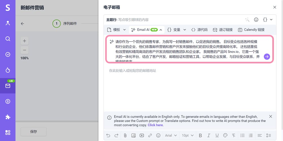Attach a file with paperclip icon
Viewport: 283px width, 141px height.
point(125,135)
